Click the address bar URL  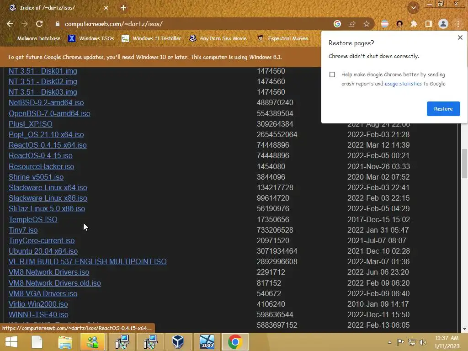point(113,24)
